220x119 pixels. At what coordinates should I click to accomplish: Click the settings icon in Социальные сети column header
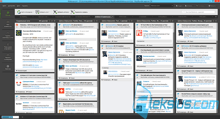[x=55, y=21]
